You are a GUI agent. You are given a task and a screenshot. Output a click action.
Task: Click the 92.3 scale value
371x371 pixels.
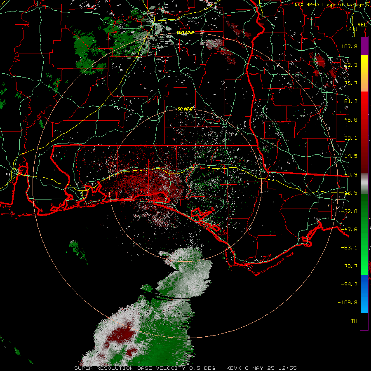(x=351, y=65)
